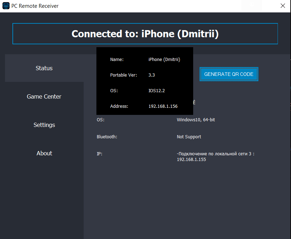This screenshot has height=239, width=291.
Task: Switch to the Game Center tab
Action: click(x=44, y=96)
